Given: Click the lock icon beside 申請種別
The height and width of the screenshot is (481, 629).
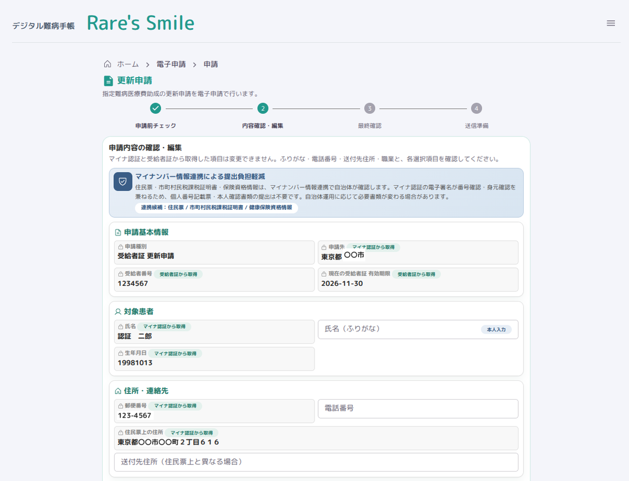Looking at the screenshot, I should [x=121, y=247].
